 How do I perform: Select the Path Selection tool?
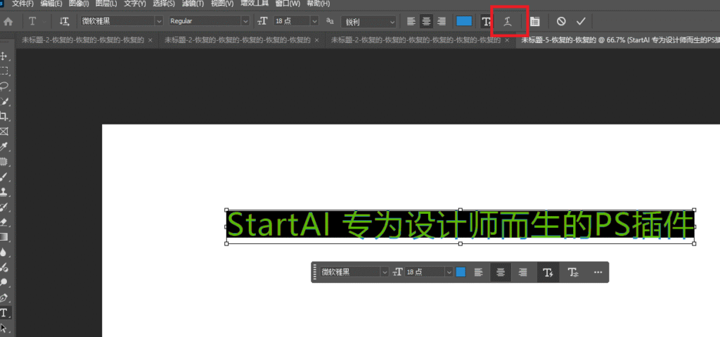tap(5, 329)
